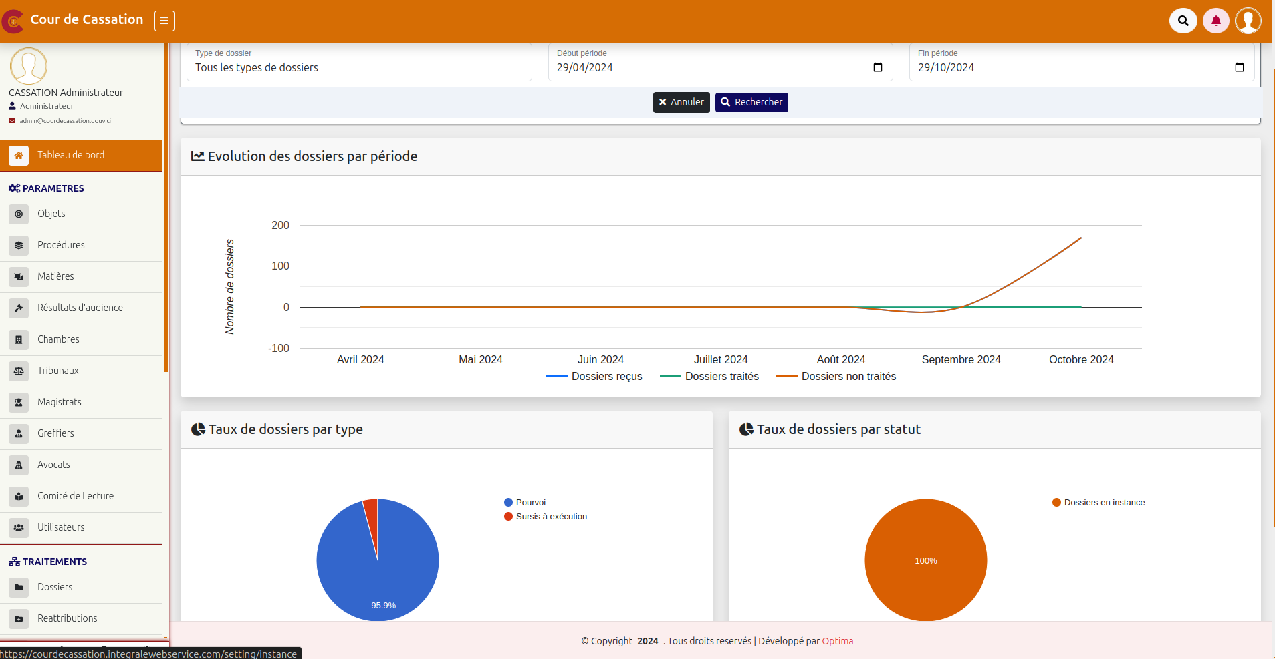Click the Reattributions folder icon
1275x659 pixels.
(19, 619)
